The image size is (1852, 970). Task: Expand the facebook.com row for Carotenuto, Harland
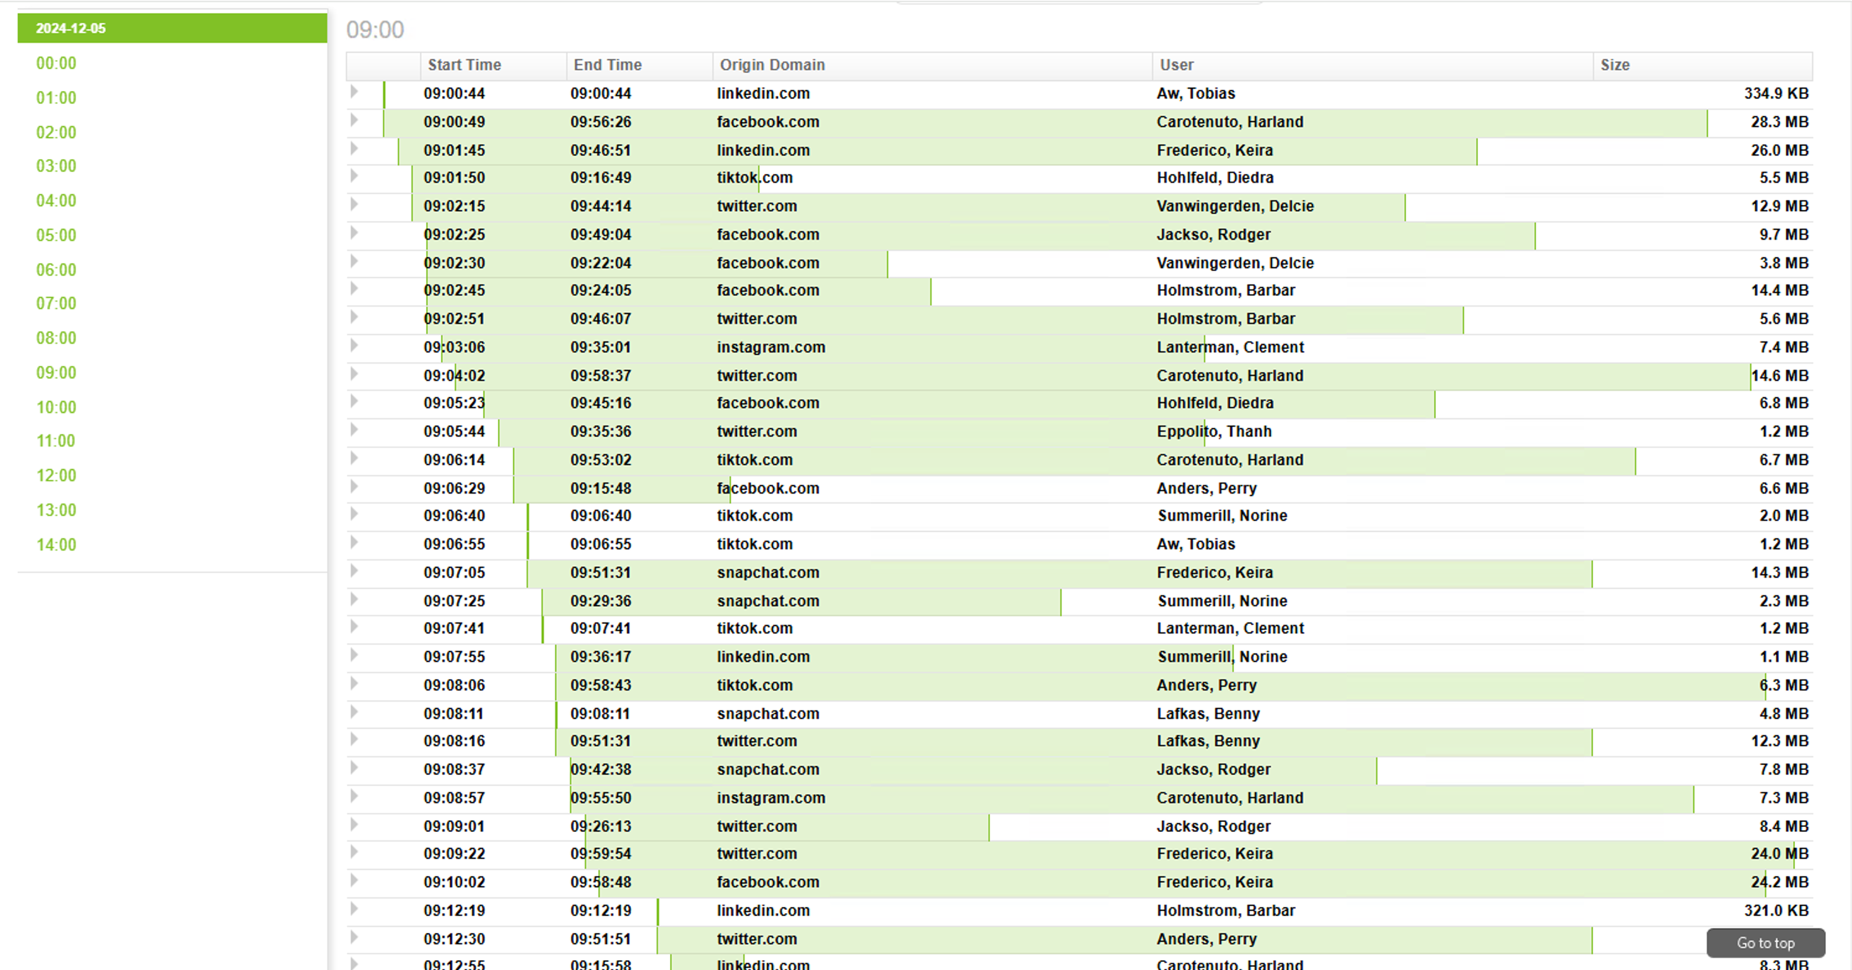point(354,121)
